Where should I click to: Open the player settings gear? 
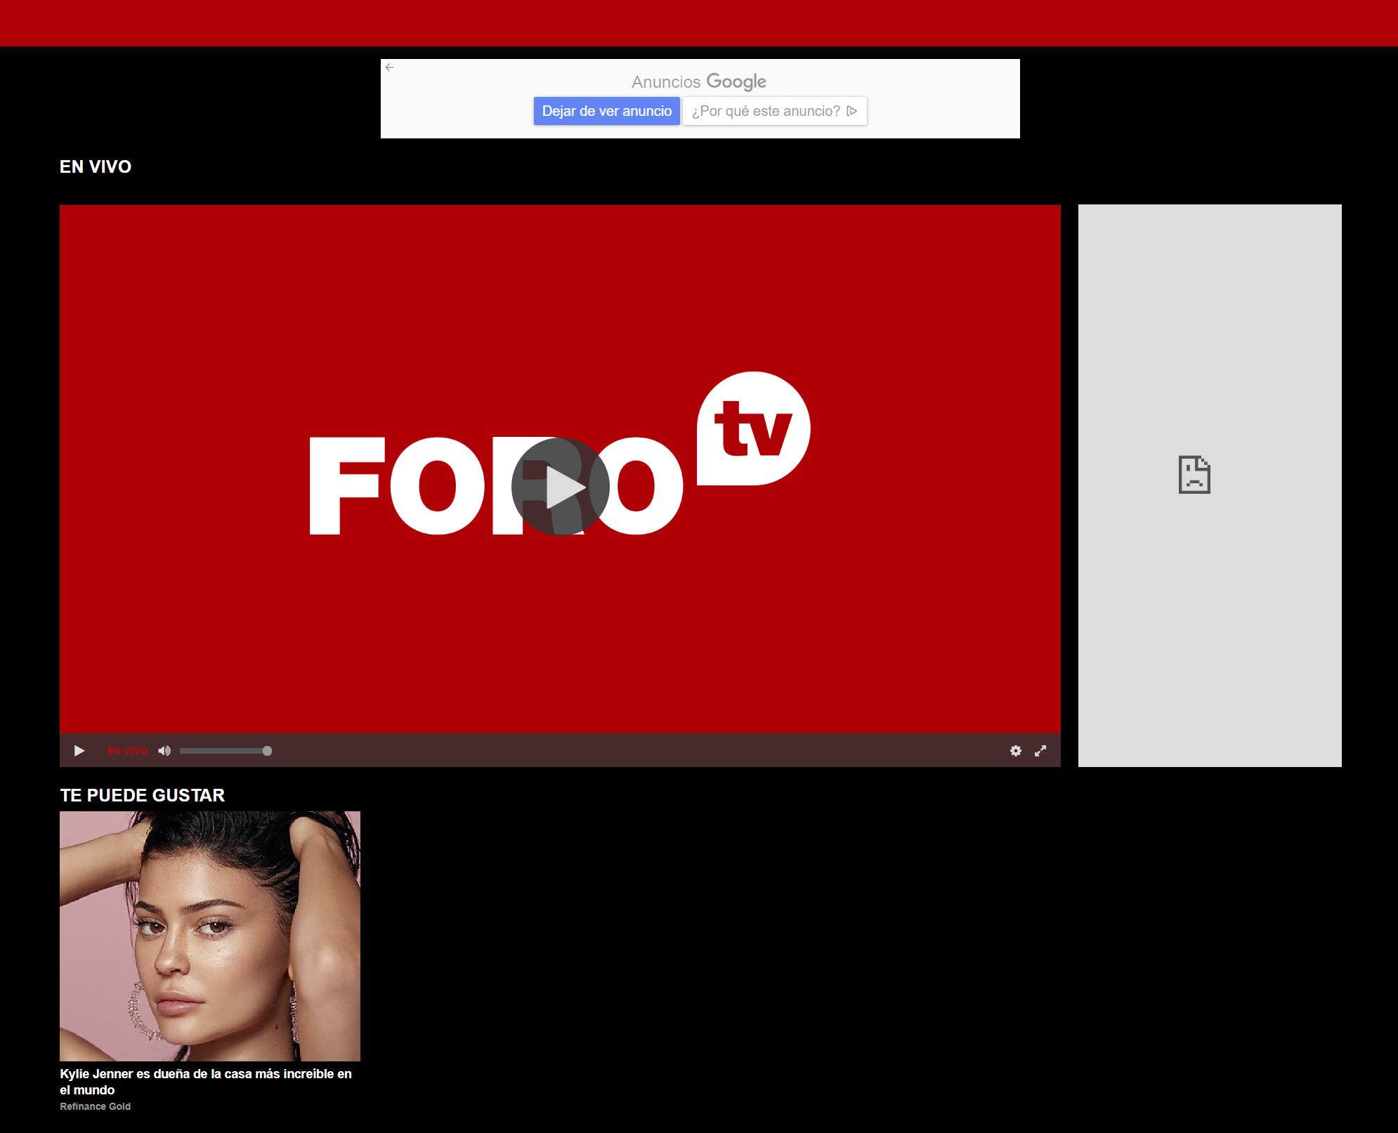click(1016, 751)
